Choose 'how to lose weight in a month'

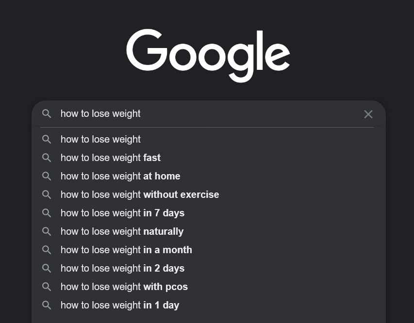point(209,250)
